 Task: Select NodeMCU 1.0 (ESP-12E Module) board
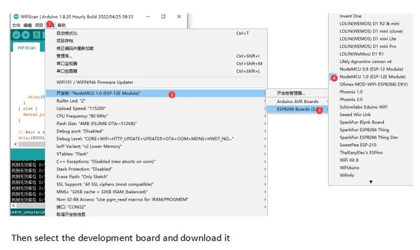(371, 77)
